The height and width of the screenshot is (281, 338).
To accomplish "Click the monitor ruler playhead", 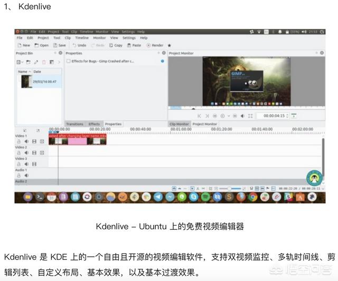I will pos(193,109).
